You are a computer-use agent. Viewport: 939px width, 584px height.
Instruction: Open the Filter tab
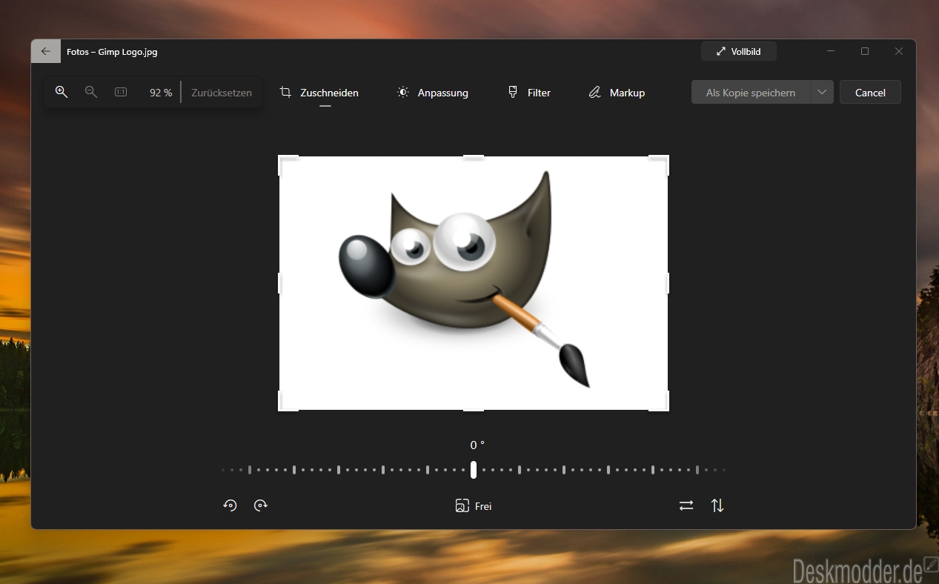(529, 93)
